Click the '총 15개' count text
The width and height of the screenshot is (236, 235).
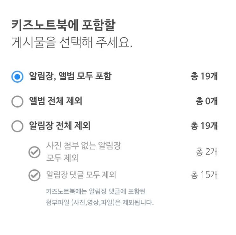click(204, 175)
